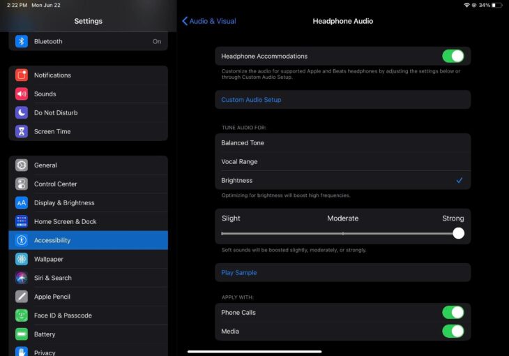Image resolution: width=509 pixels, height=356 pixels.
Task: Tap the Siri & Search icon
Action: [x=22, y=278]
